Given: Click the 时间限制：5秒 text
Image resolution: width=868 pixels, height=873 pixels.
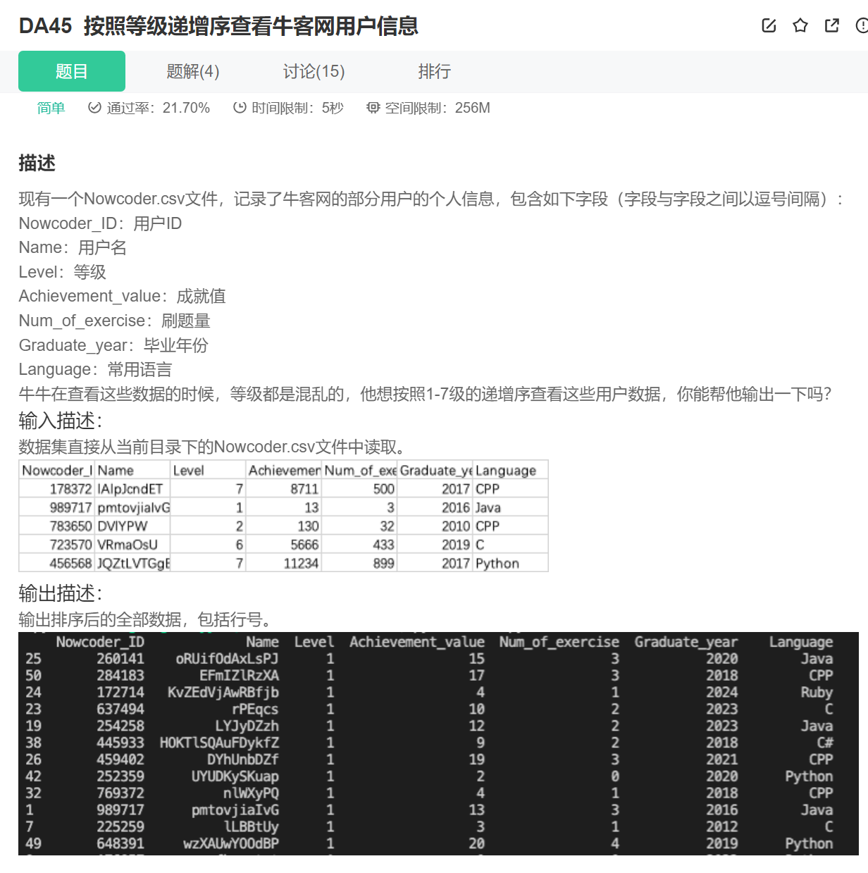Looking at the screenshot, I should click(297, 108).
